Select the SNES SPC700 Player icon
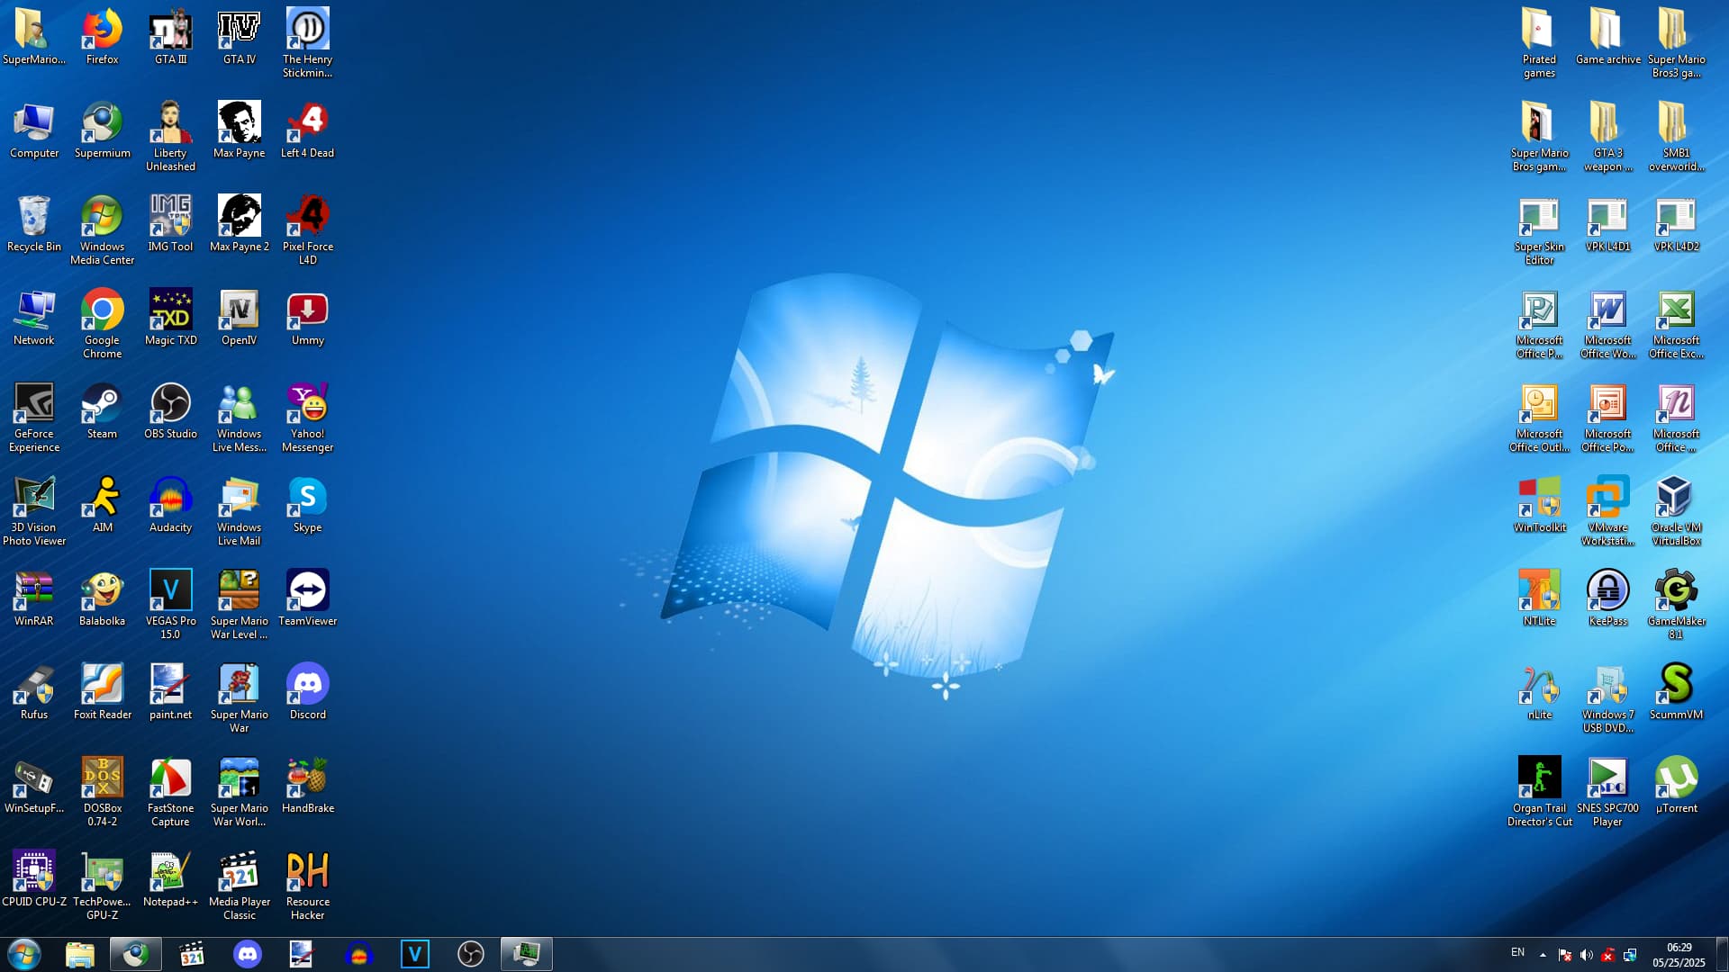Image resolution: width=1729 pixels, height=972 pixels. 1607,791
